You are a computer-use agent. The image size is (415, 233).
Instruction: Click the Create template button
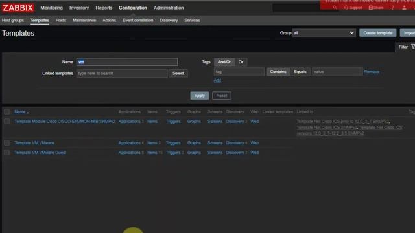click(x=377, y=33)
